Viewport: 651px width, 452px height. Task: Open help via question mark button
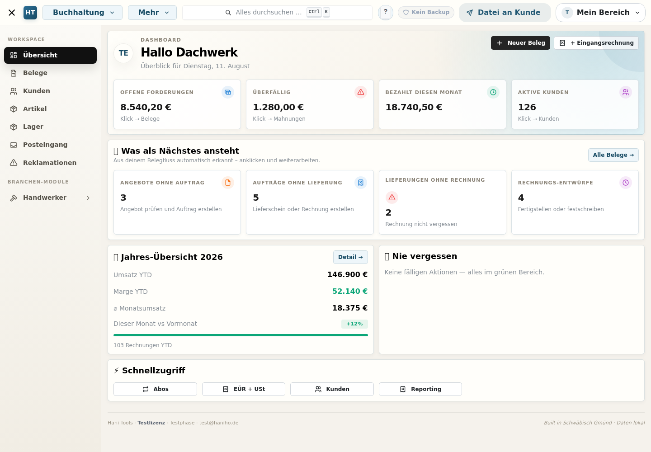[386, 12]
